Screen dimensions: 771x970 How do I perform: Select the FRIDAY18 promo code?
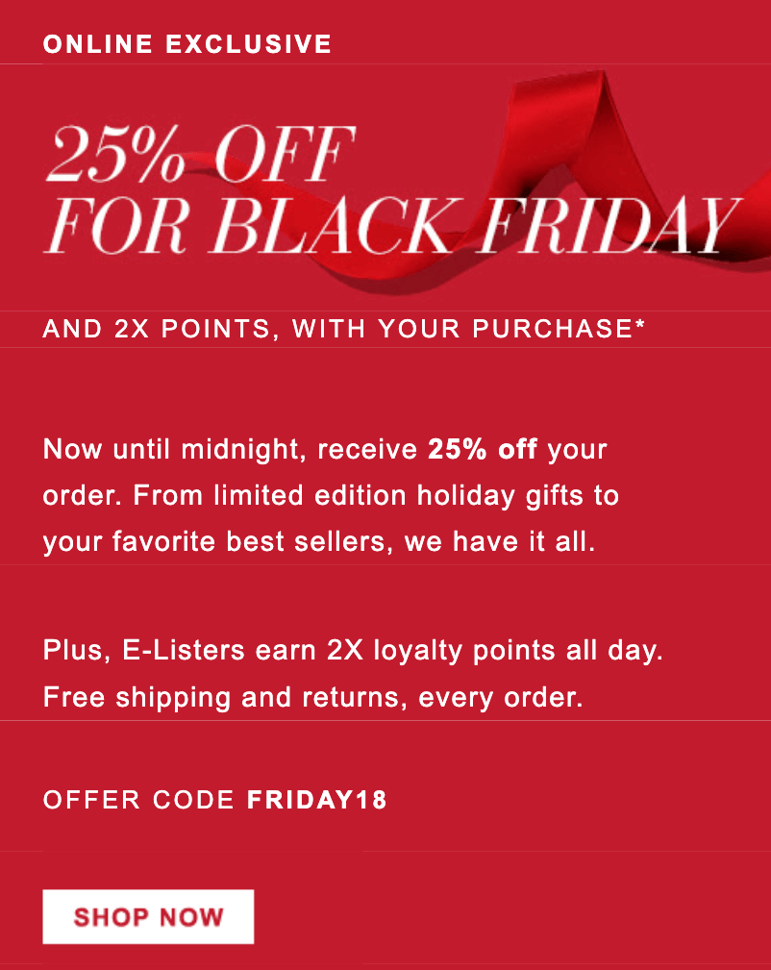point(316,800)
